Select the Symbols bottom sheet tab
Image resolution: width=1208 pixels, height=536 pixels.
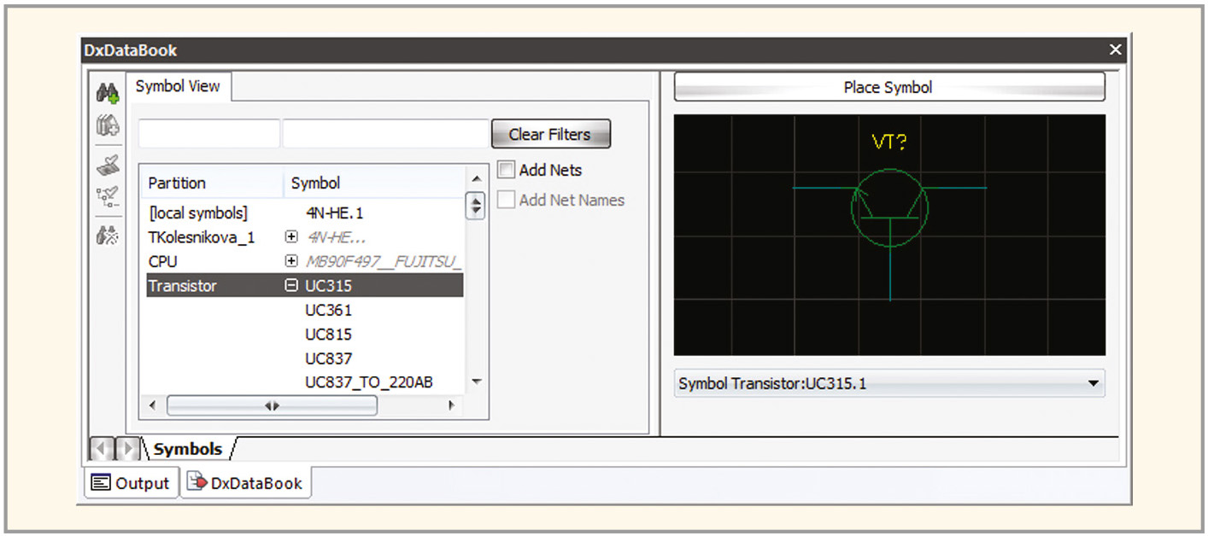[187, 449]
